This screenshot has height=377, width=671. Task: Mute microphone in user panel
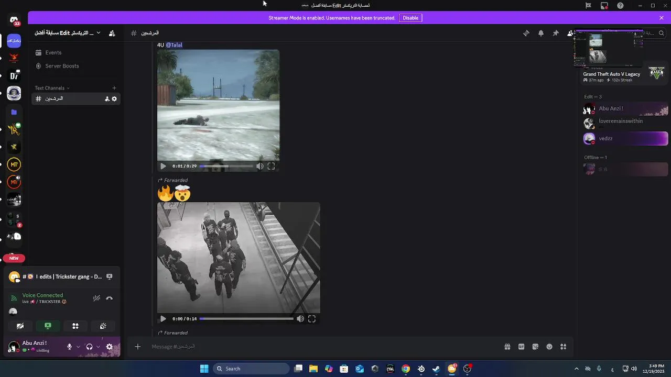[69, 347]
